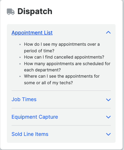
Task: Click divider line above Sold Line Items
Action: (61, 125)
